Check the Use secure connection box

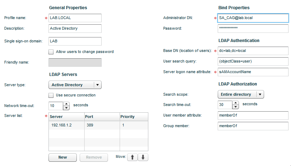(51, 95)
